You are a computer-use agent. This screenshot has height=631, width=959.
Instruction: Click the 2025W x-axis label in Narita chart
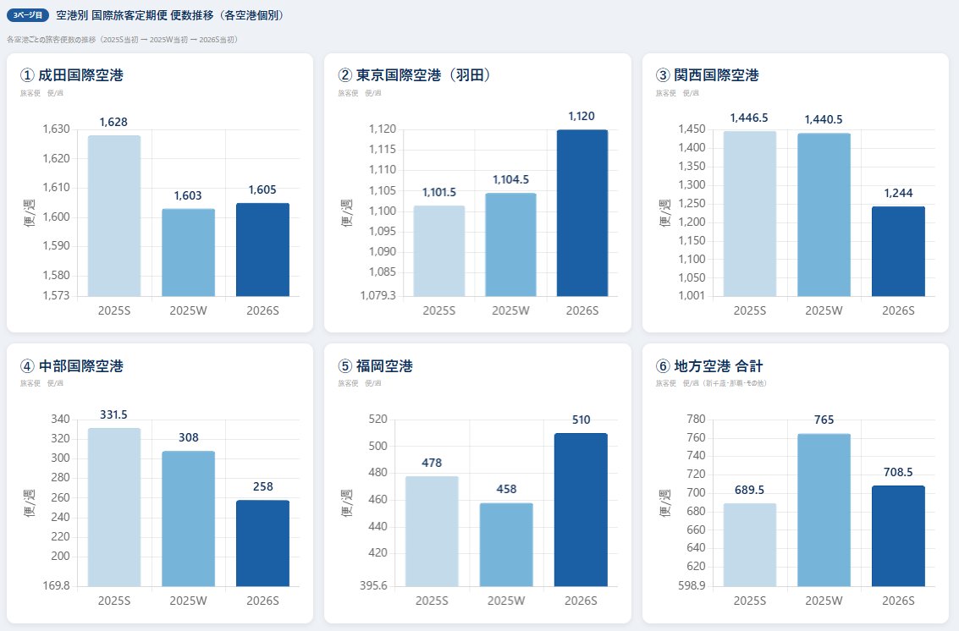tap(189, 310)
